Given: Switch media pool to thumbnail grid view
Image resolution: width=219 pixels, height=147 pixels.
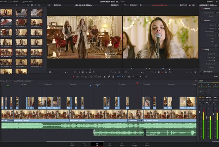Looking at the screenshot, I should tap(32, 5).
